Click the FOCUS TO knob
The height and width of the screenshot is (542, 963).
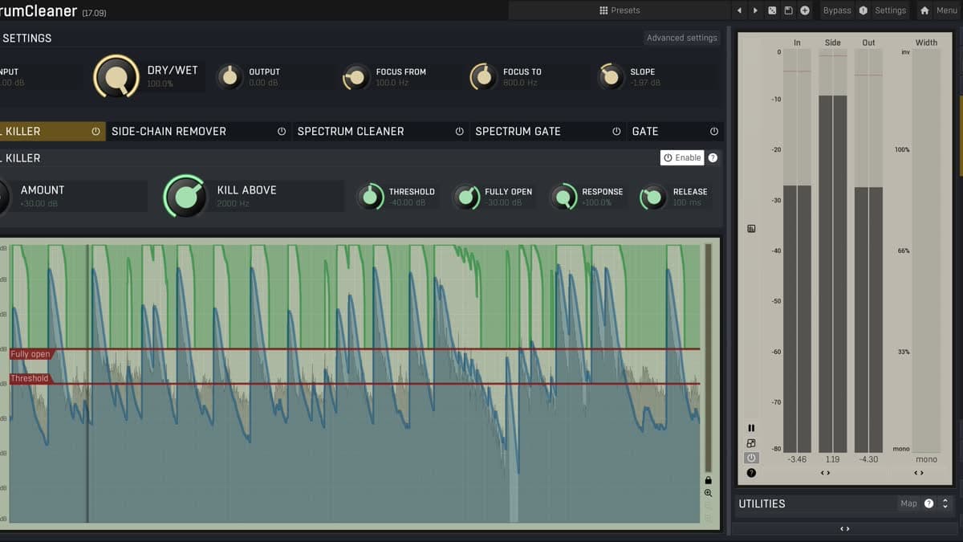pyautogui.click(x=483, y=76)
